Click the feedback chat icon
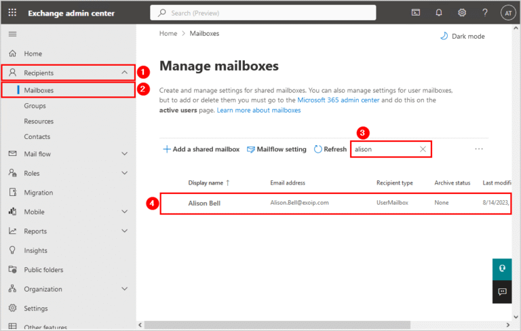This screenshot has height=331, width=521. 502,292
